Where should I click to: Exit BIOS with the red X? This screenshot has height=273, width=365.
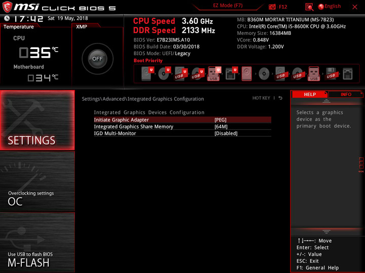tap(355, 7)
